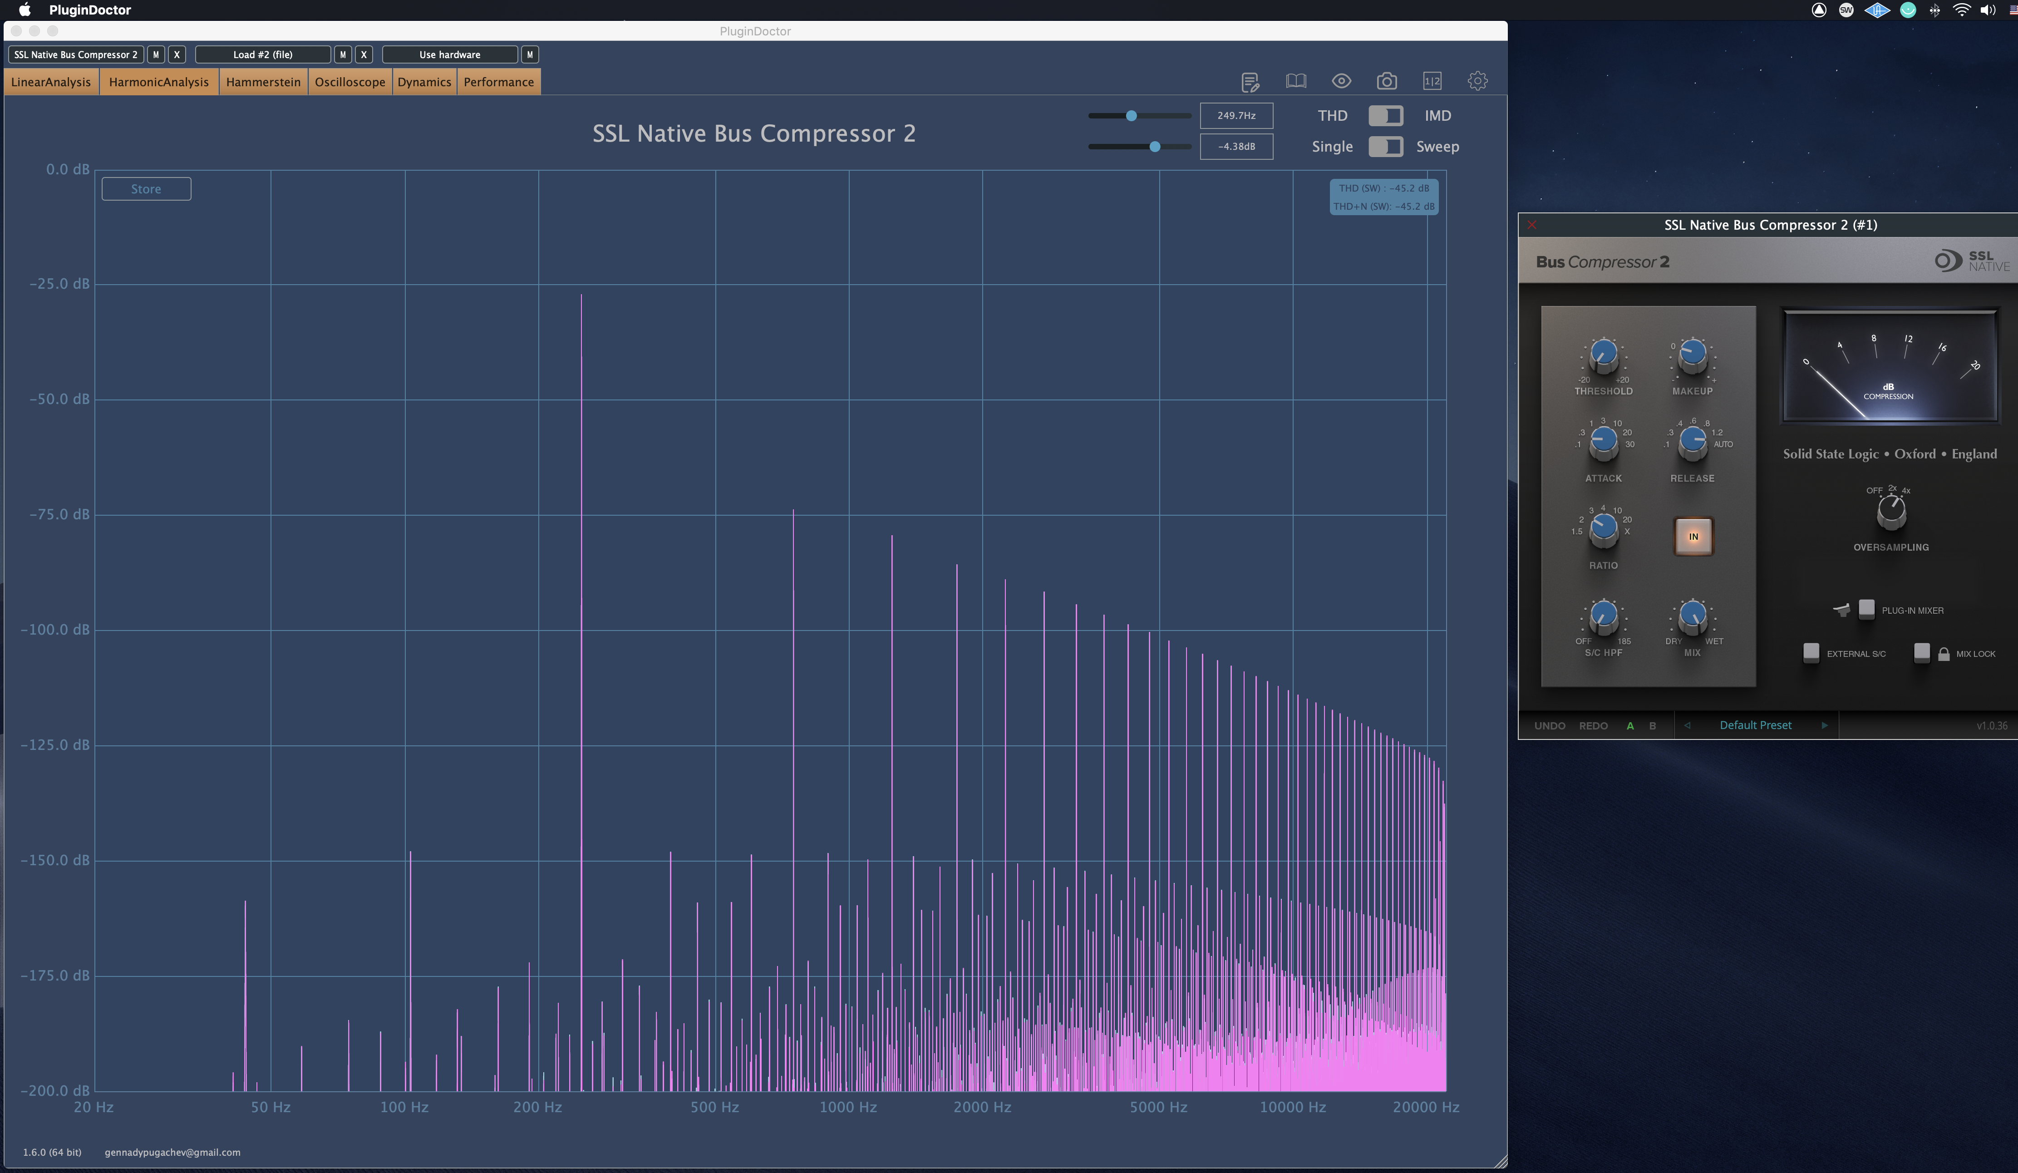
Task: Switch to the LinearAnalysis tab
Action: click(51, 82)
